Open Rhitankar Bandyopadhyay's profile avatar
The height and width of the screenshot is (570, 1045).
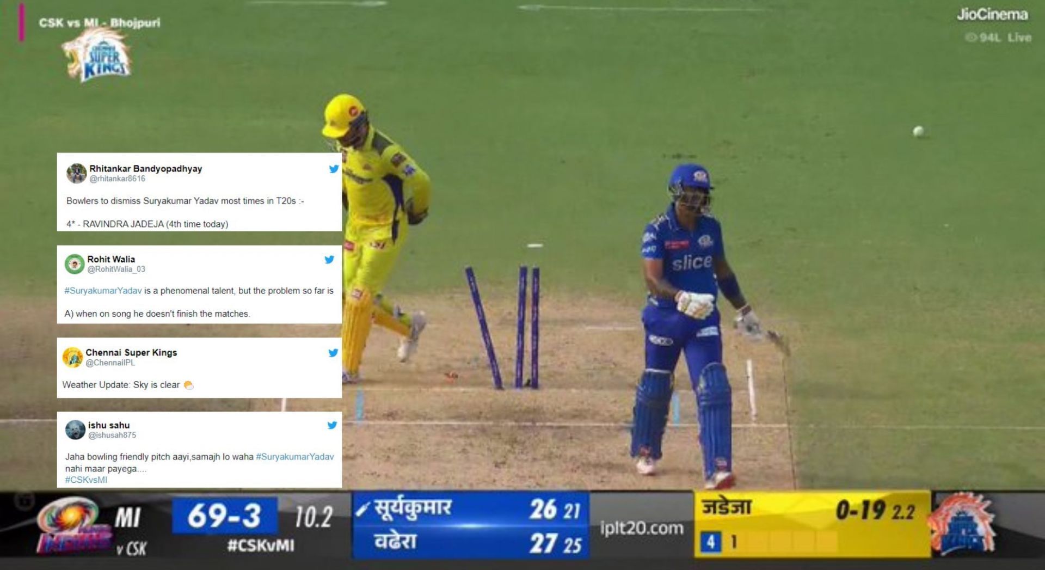[x=76, y=173]
